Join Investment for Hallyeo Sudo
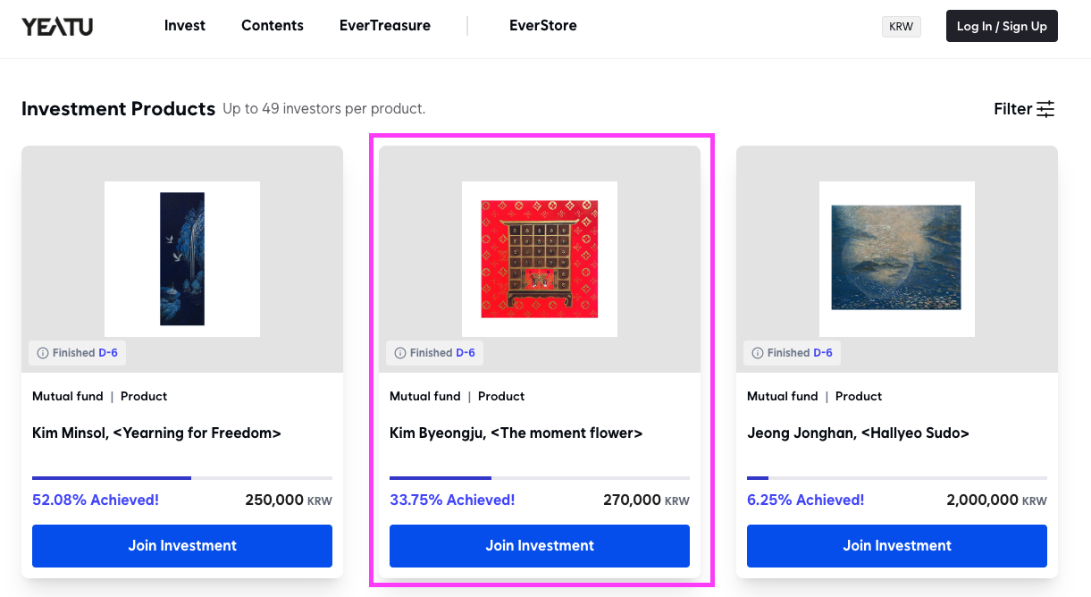The image size is (1091, 597). click(x=897, y=545)
